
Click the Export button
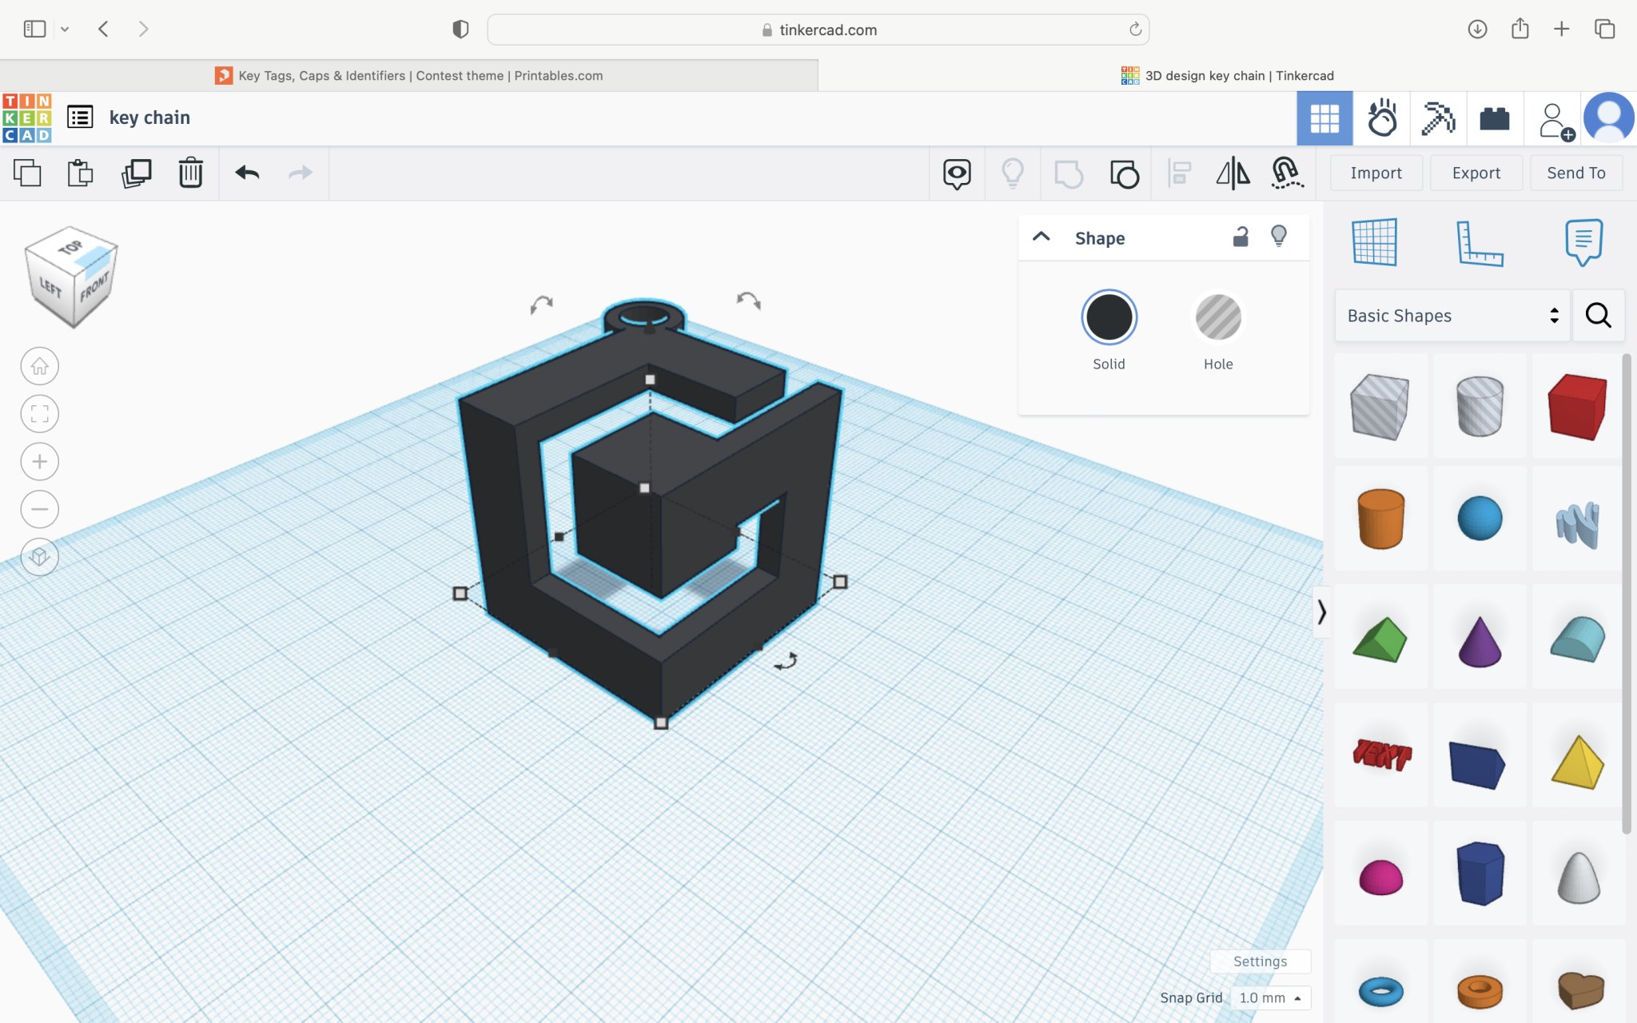coord(1476,173)
